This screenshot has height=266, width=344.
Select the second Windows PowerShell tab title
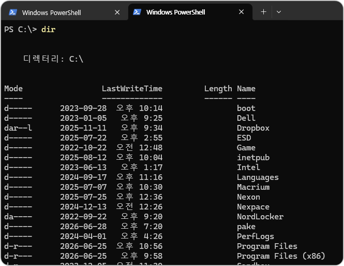coord(175,12)
